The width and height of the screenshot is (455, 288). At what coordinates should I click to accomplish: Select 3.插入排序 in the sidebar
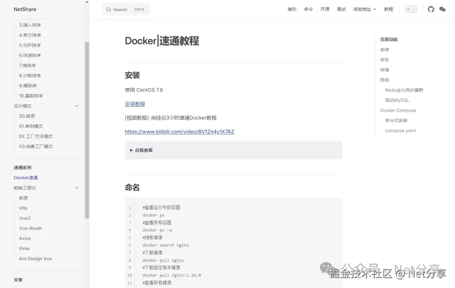point(30,25)
